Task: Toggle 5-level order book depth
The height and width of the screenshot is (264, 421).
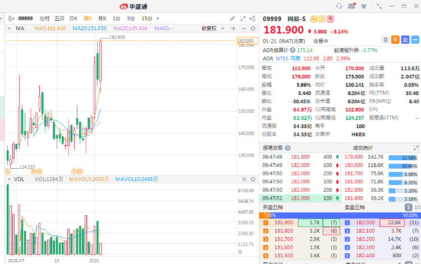Action: click(408, 208)
